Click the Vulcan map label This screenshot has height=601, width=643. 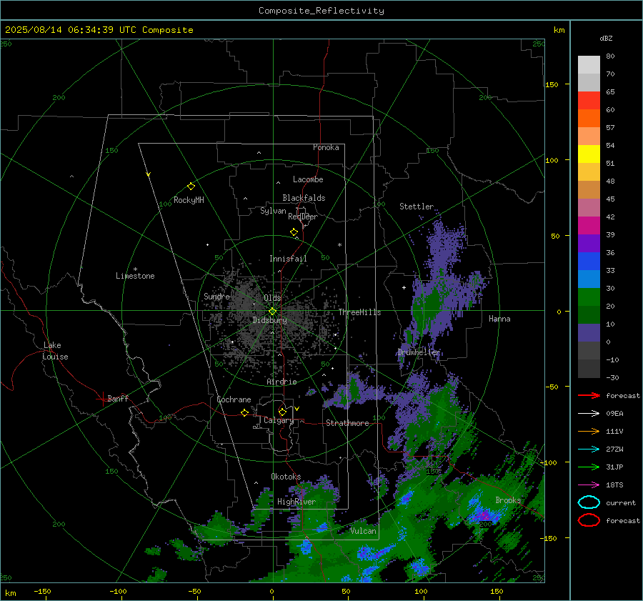click(364, 531)
